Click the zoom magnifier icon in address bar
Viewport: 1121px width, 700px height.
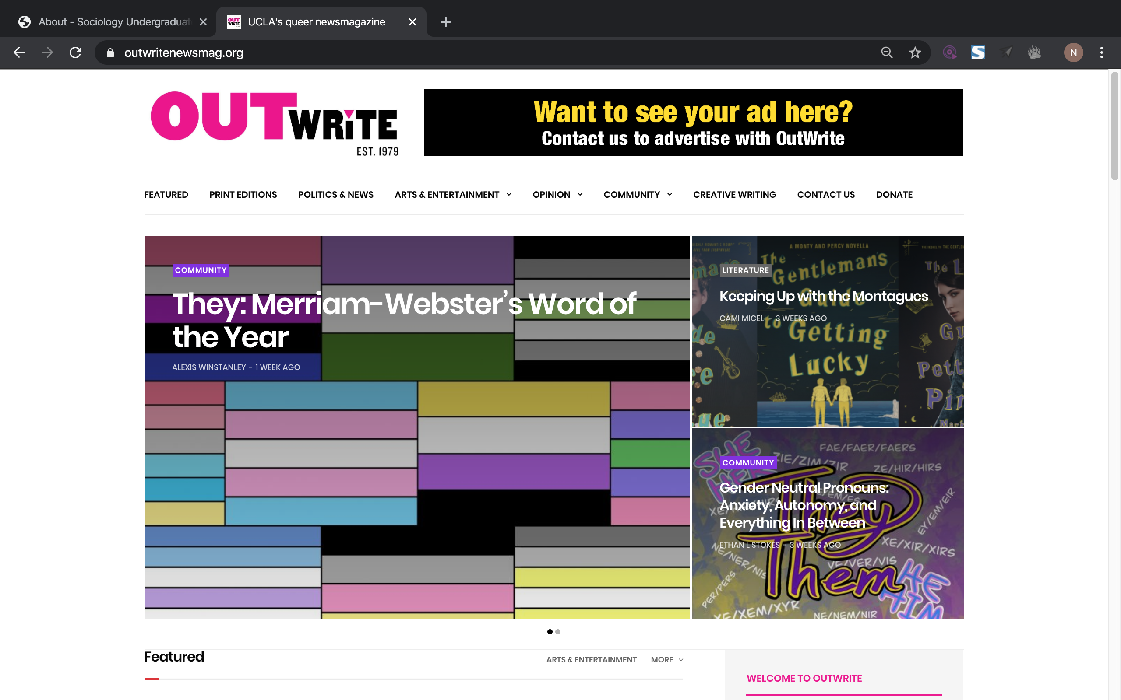[887, 53]
